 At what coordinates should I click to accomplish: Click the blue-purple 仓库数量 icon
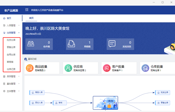pos(145,68)
